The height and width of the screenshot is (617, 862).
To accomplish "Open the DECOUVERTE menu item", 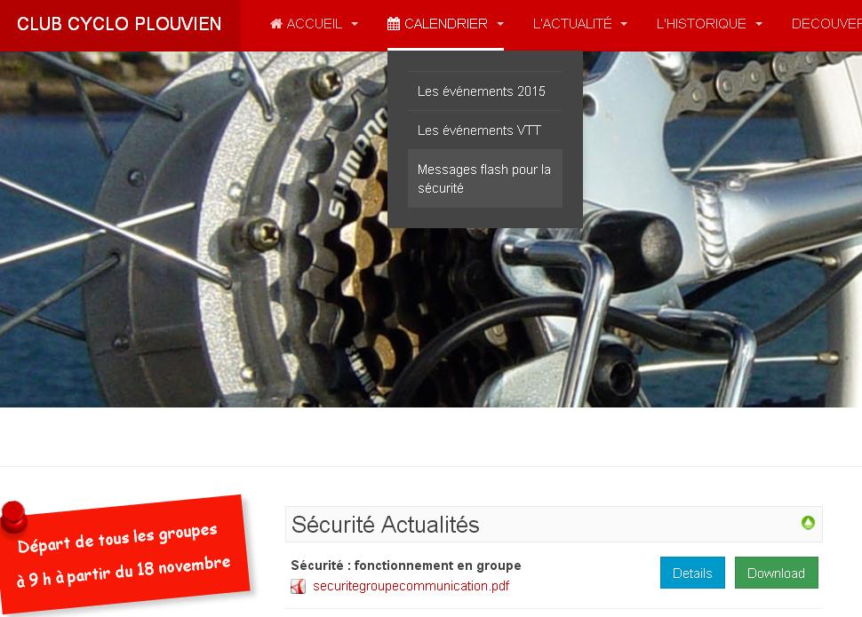I will pyautogui.click(x=826, y=24).
